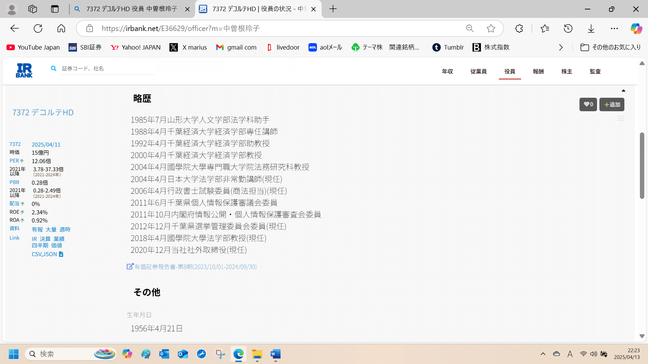Click the IR BANK logo
The image size is (648, 364).
(x=24, y=70)
